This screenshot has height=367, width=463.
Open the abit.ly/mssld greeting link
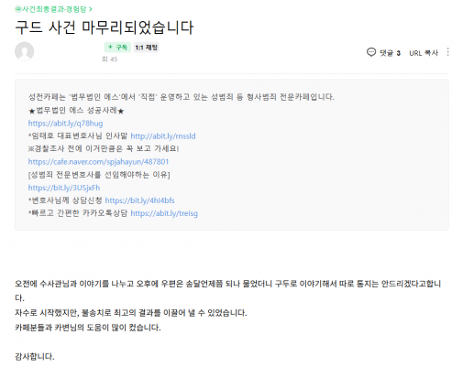[163, 136]
